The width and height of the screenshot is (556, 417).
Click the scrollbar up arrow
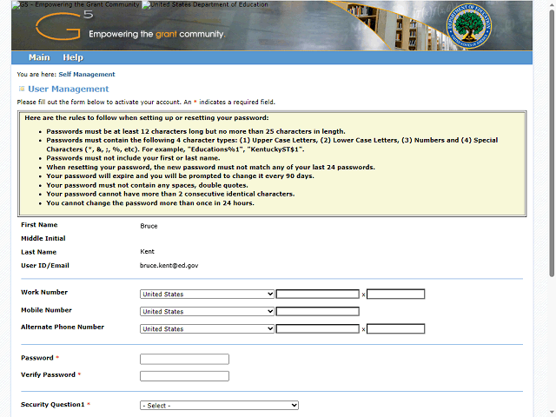(x=550, y=5)
